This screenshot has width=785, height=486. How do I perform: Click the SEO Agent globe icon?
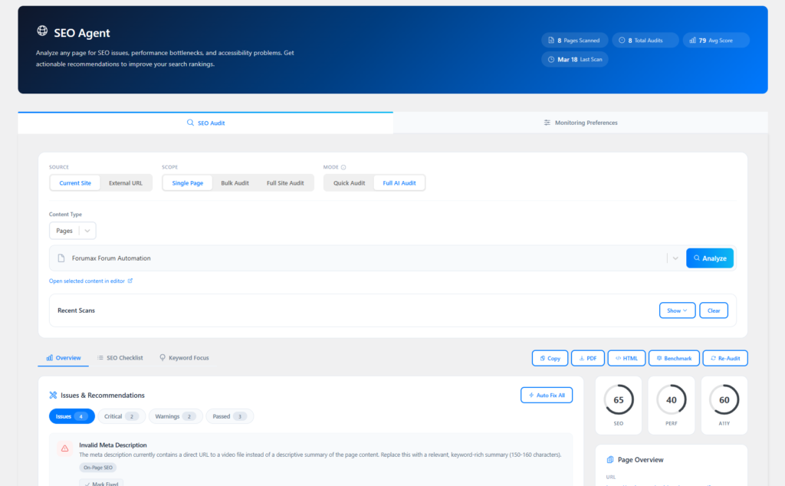(x=42, y=31)
